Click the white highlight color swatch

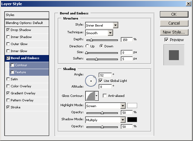click(x=132, y=106)
